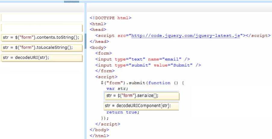The width and height of the screenshot is (272, 139).
Task: Click the placed decodeURIComponent(str) code block
Action: [x=141, y=106]
